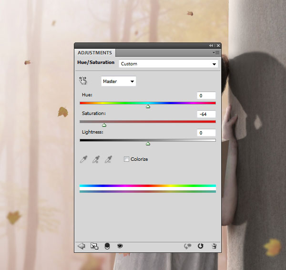Pick the Add to Sample eyedropper
The width and height of the screenshot is (286, 270).
pos(96,159)
